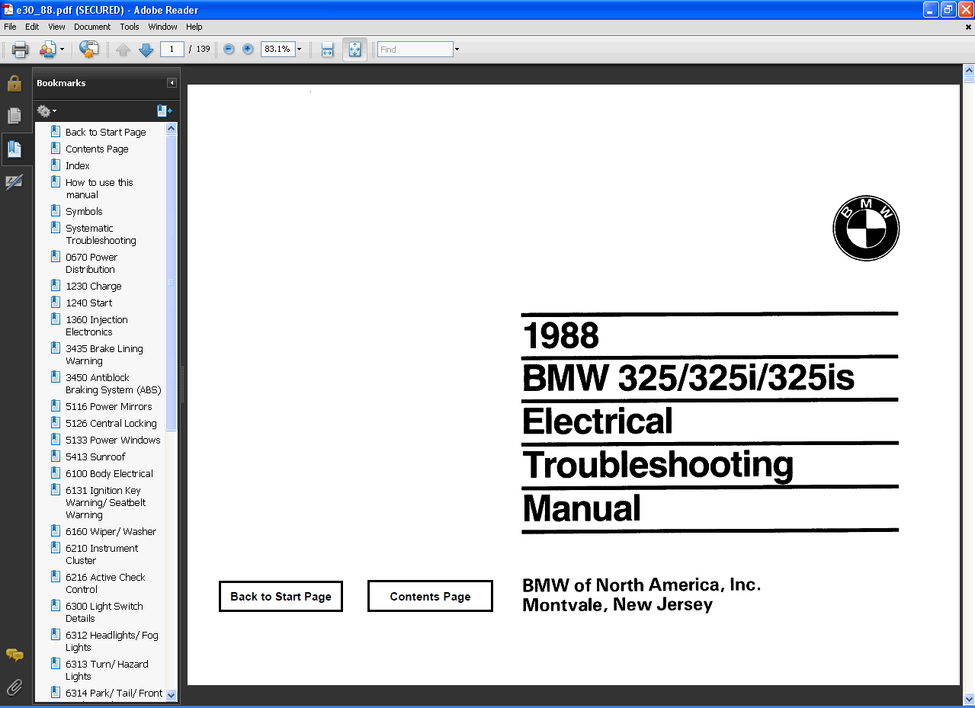Screen dimensions: 975x708
Task: Select the 6210 Instrument Cluster bookmark
Action: click(102, 554)
